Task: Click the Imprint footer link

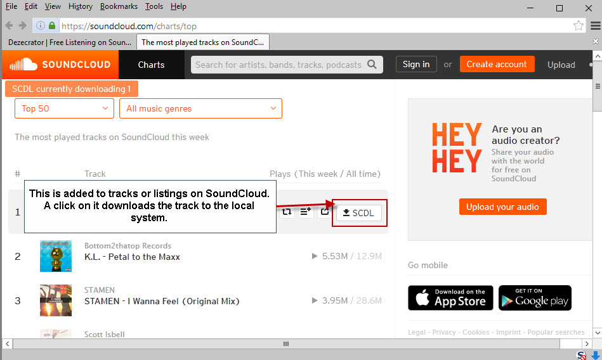Action: (x=508, y=332)
